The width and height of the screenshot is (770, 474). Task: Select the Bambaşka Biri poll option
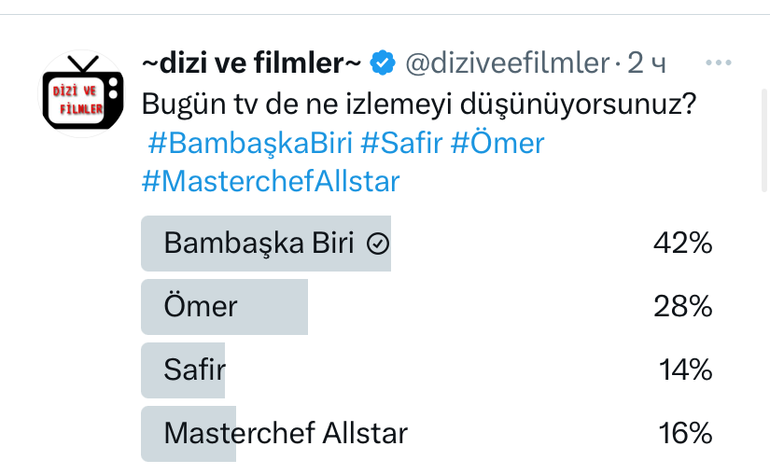tap(259, 244)
